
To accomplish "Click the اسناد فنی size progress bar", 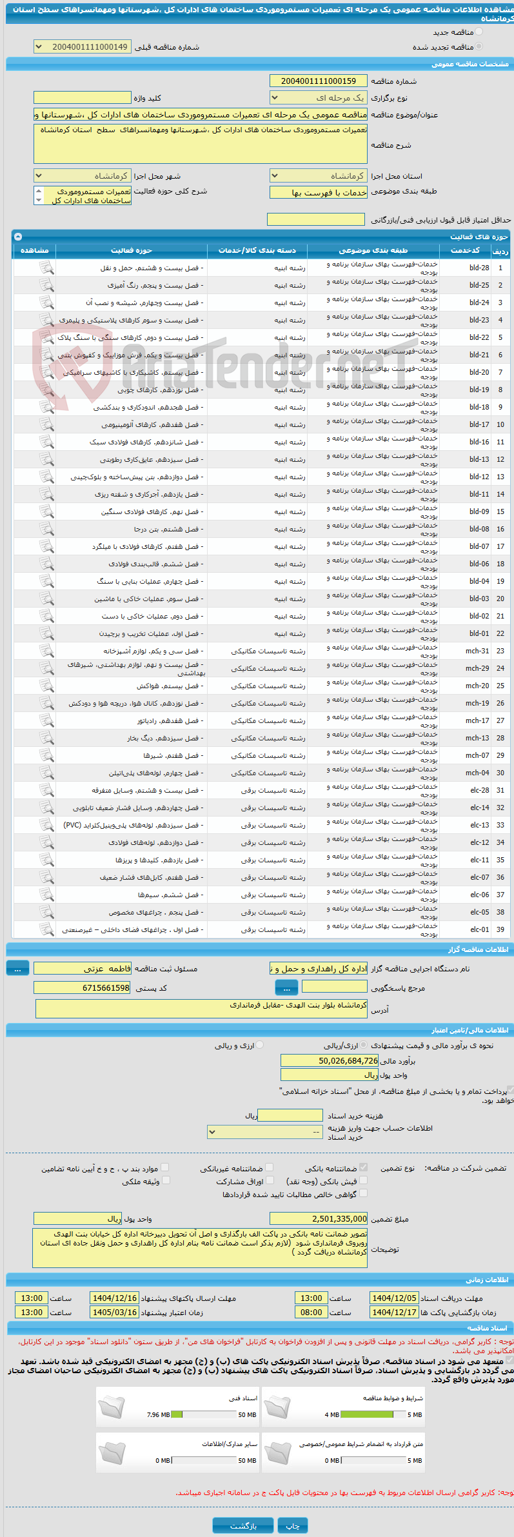I will tap(204, 1414).
